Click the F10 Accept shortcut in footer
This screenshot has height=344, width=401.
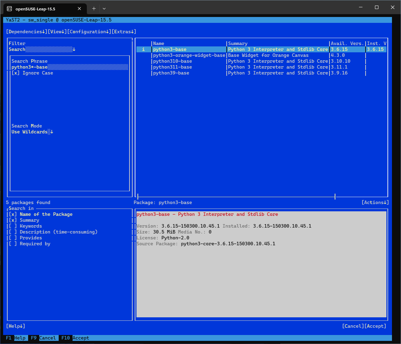point(75,338)
